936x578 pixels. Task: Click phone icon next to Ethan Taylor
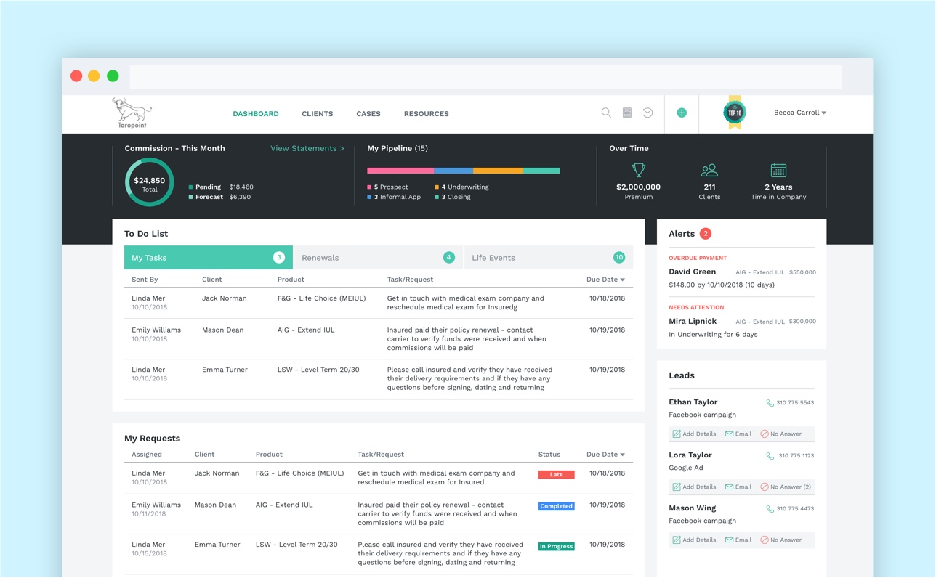click(x=770, y=402)
